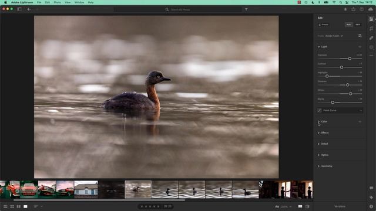
Task: Select the Healing Brush tool
Action: (371, 38)
